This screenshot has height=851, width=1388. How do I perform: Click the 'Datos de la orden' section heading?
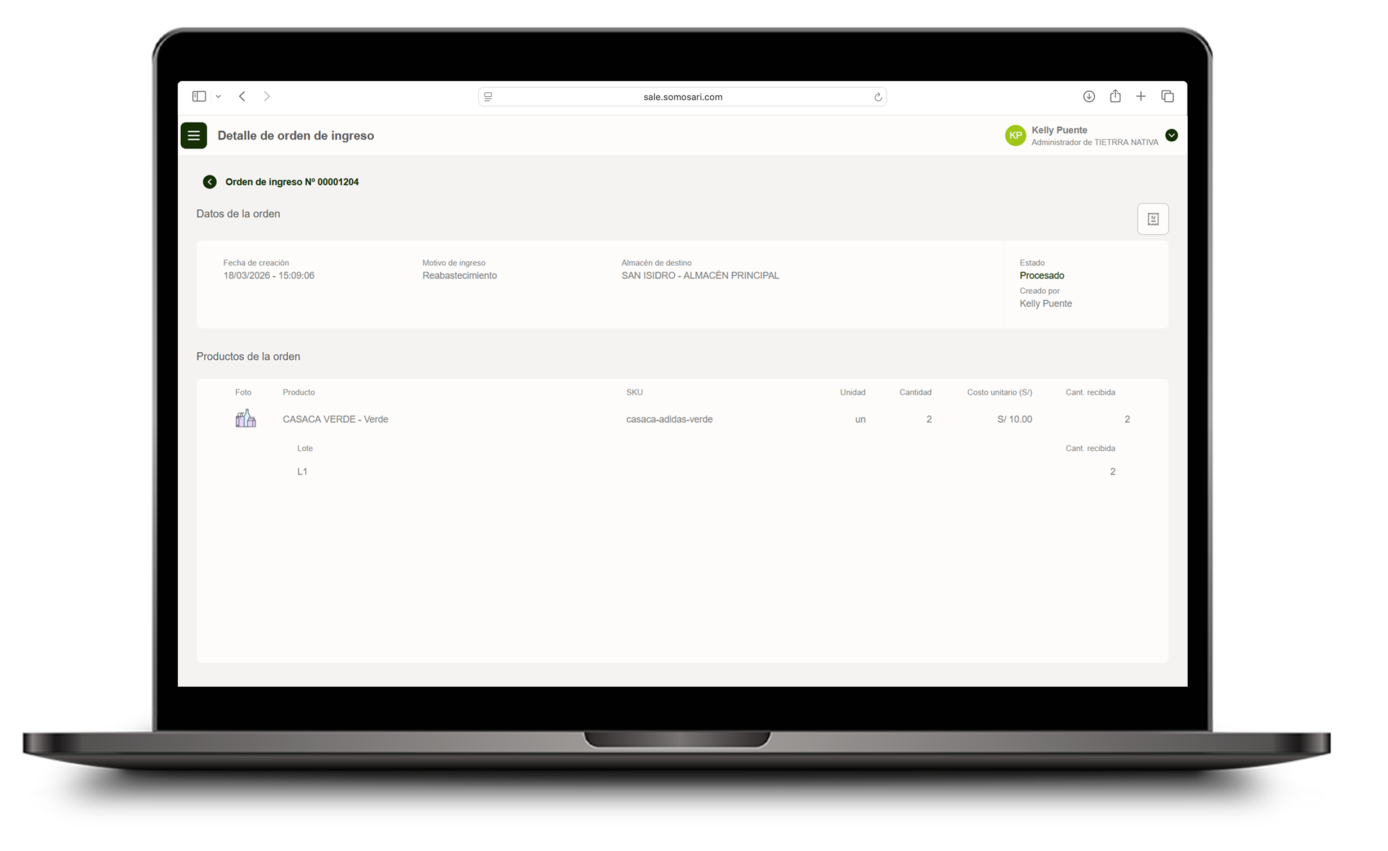pyautogui.click(x=238, y=214)
